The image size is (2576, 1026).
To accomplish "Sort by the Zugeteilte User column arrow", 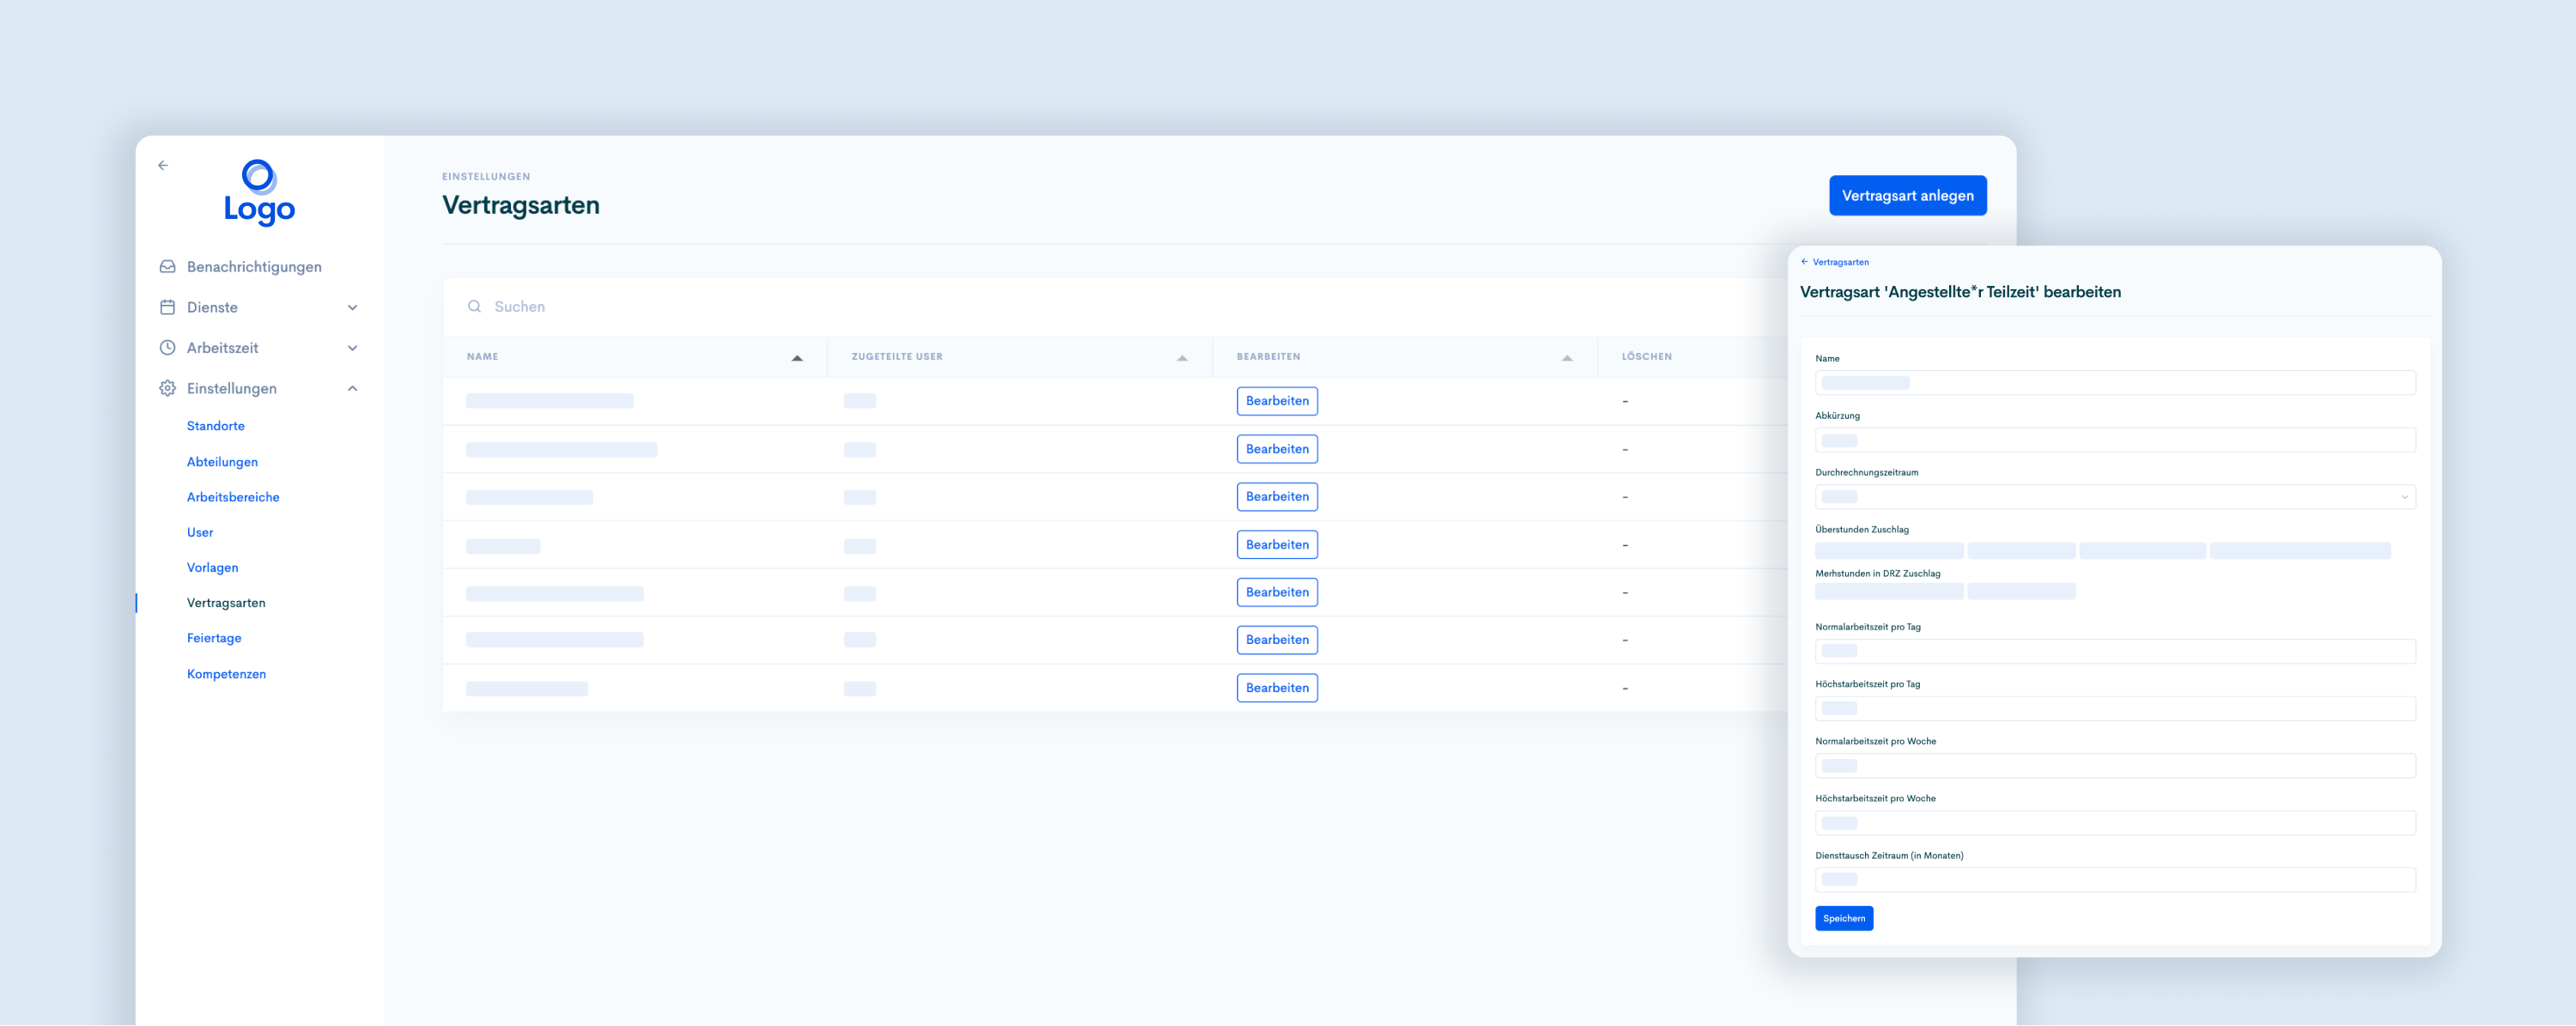I will [1182, 358].
